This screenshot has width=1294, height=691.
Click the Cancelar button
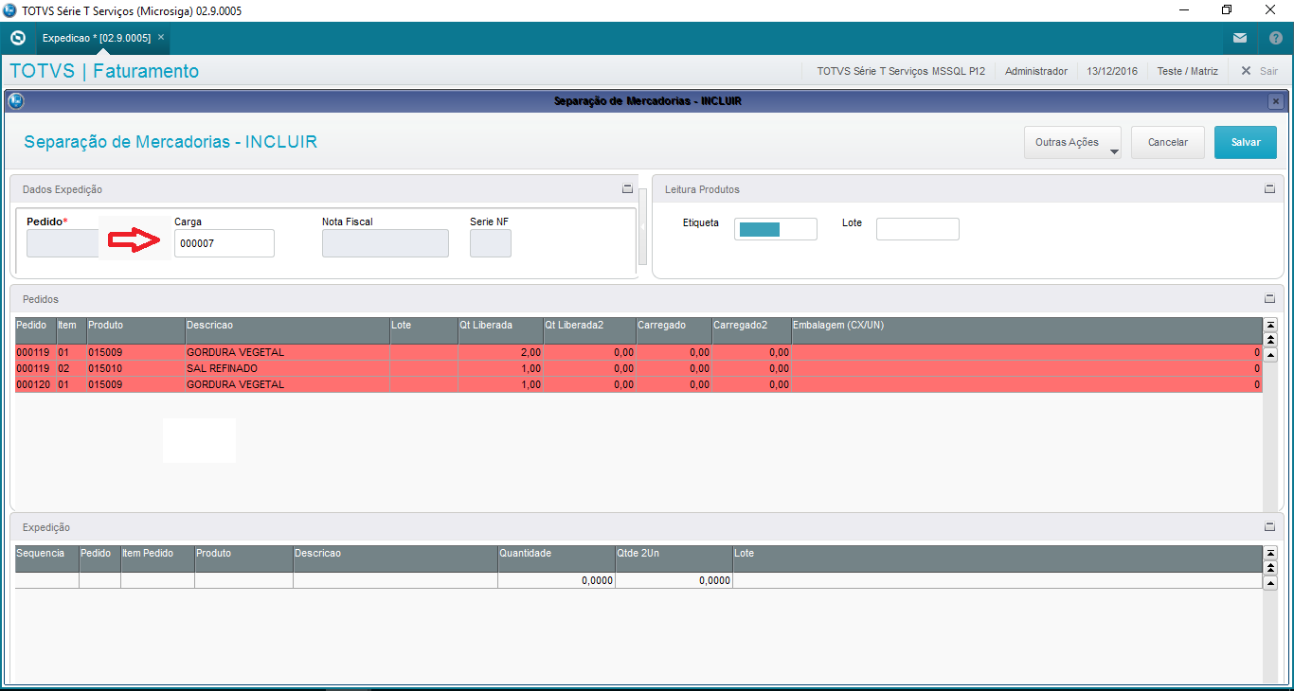point(1167,143)
